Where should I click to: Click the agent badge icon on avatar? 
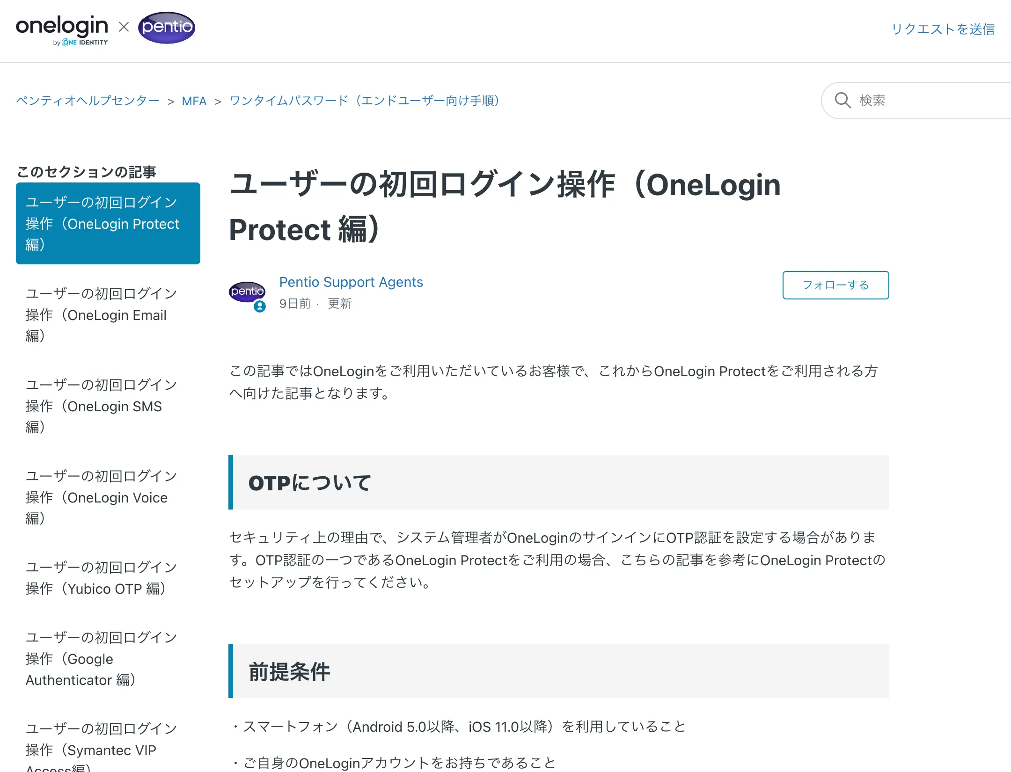[x=260, y=306]
